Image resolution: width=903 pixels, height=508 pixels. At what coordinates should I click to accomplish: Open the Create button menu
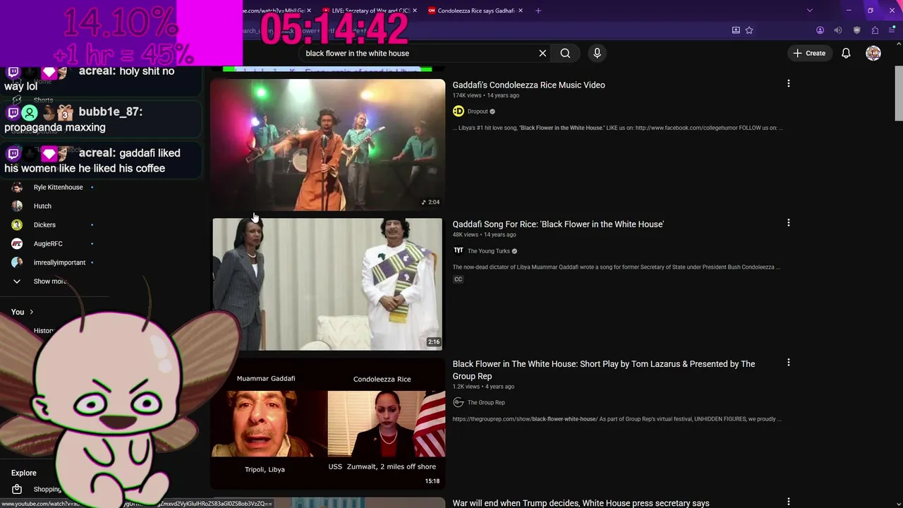(x=809, y=53)
